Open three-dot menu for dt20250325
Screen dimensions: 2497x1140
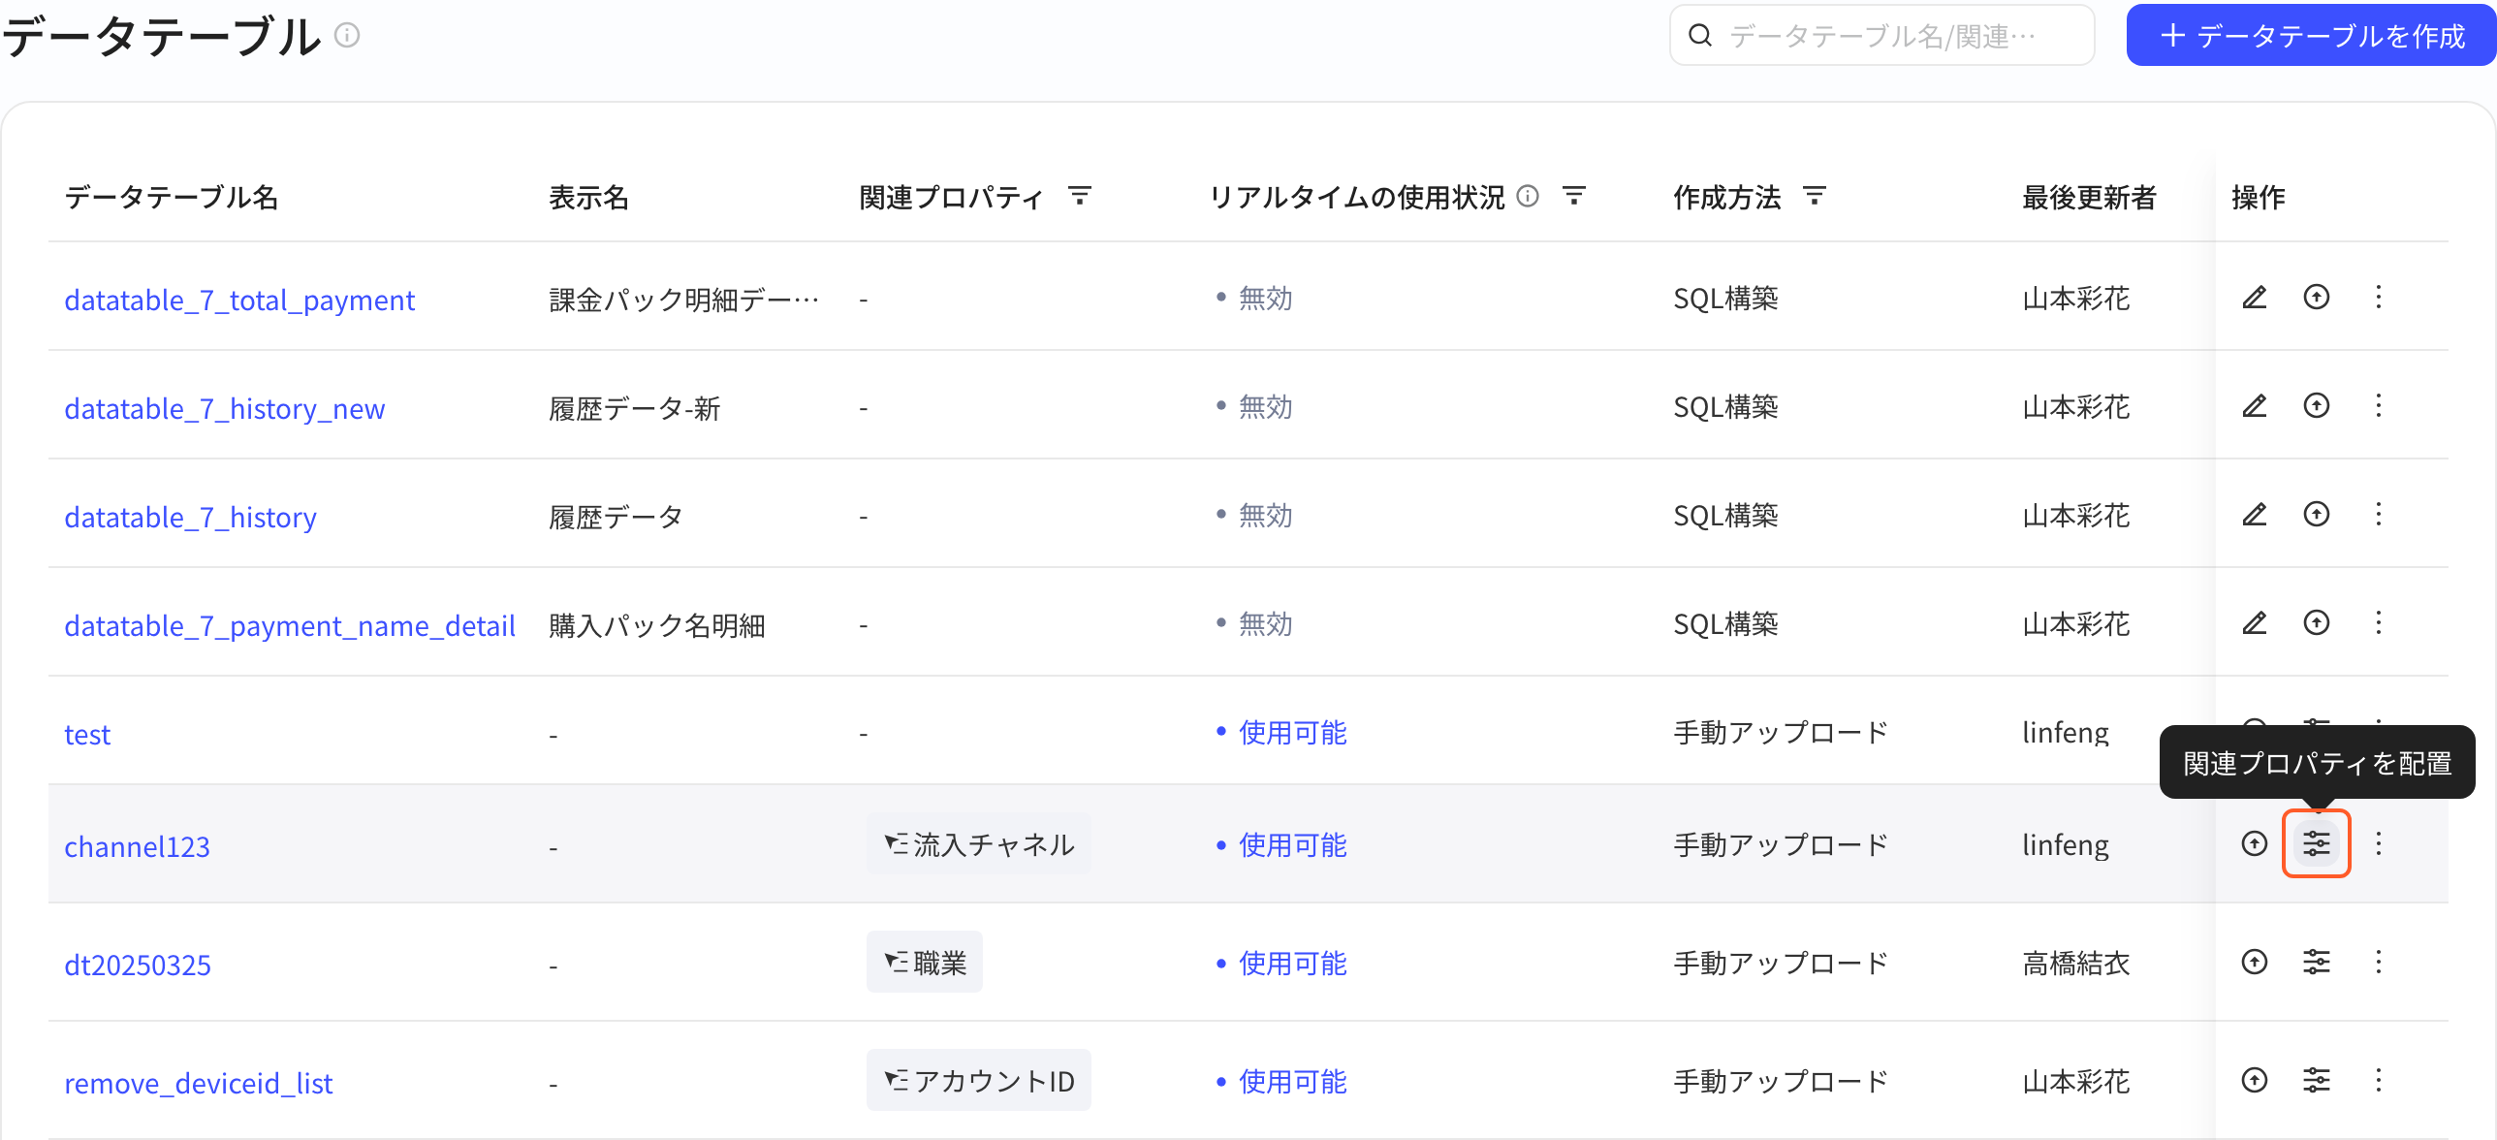pos(2378,962)
